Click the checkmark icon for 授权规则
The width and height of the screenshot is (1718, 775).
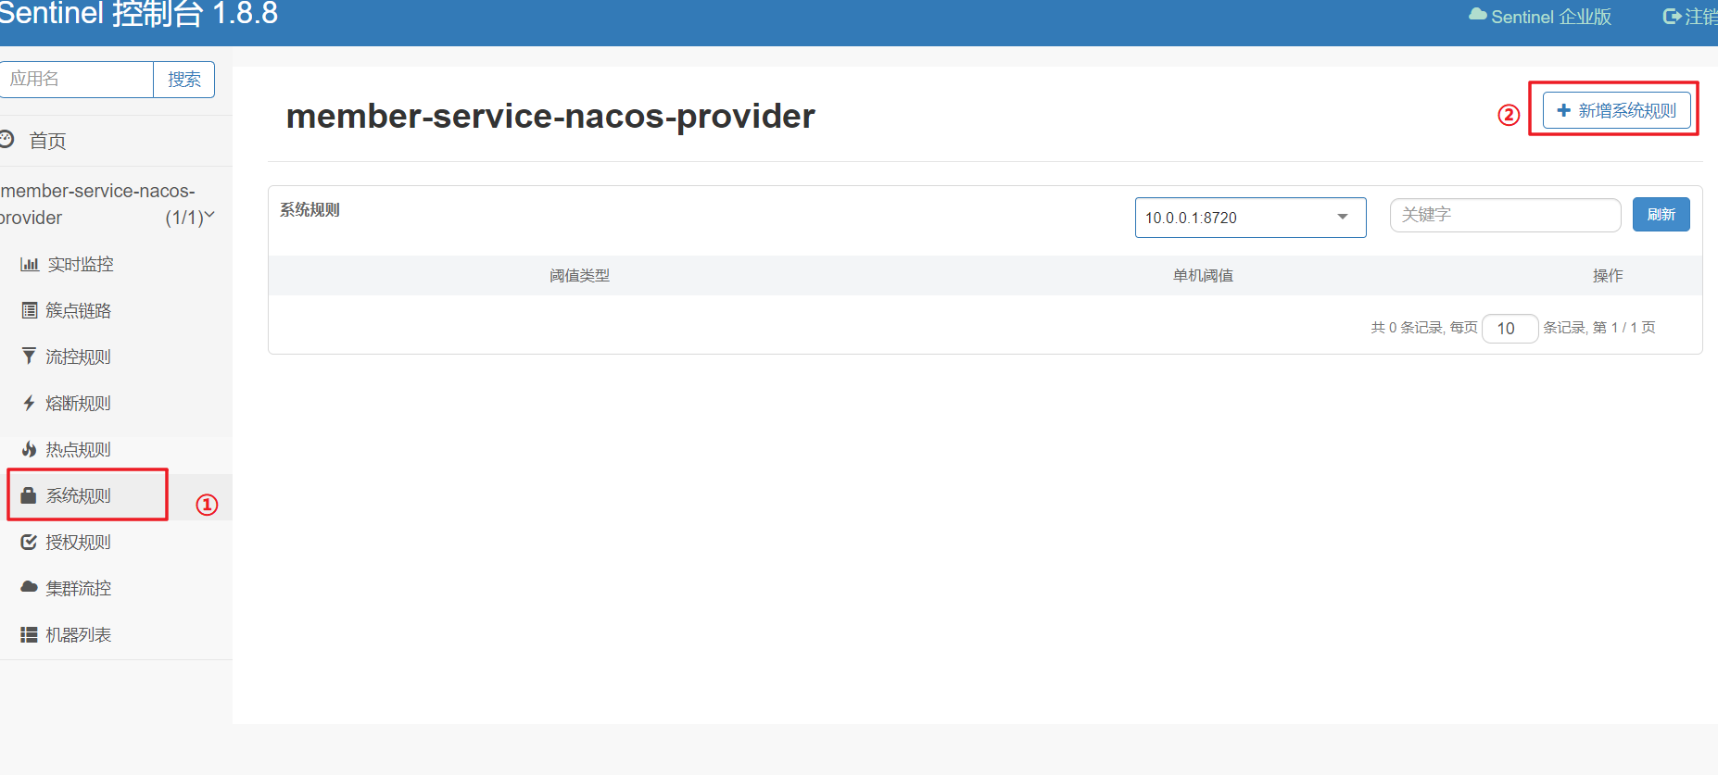coord(29,542)
